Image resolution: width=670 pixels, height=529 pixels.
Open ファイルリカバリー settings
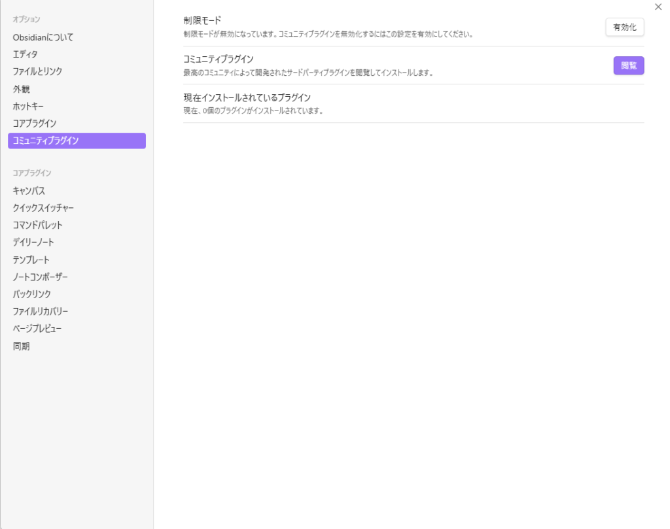click(41, 311)
